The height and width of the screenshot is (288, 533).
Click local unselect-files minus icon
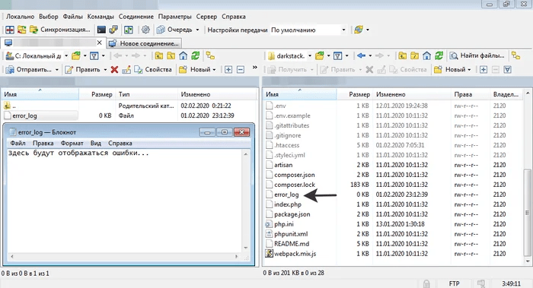[241, 70]
